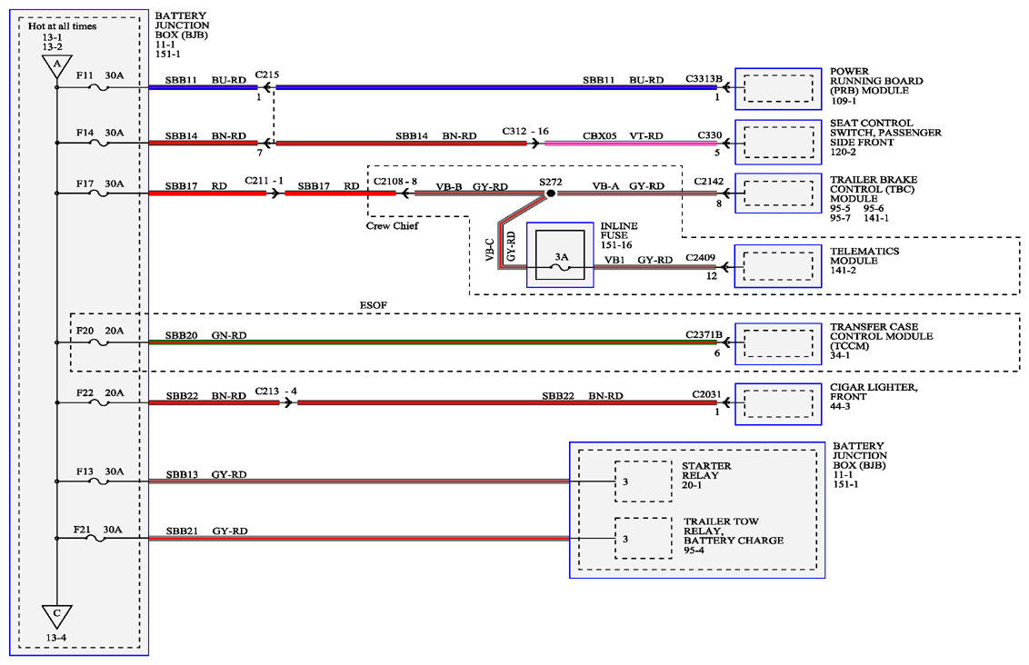Screen dimensions: 1029x665
Task: Click the Seat Control Switch component box
Action: pos(778,143)
